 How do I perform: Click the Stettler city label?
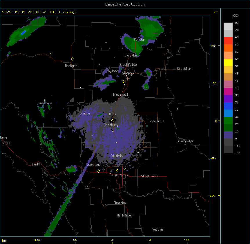point(184,69)
